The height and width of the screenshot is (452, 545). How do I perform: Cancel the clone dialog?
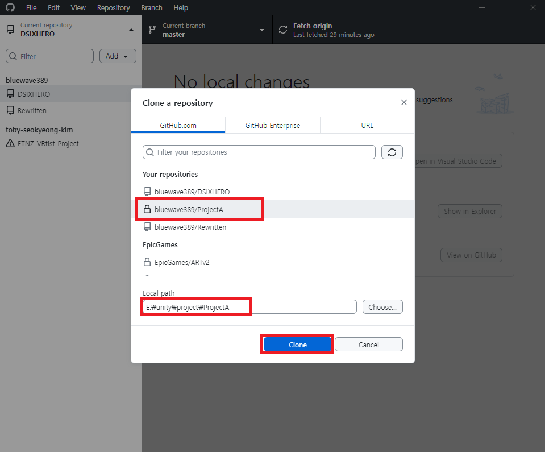[x=369, y=344]
